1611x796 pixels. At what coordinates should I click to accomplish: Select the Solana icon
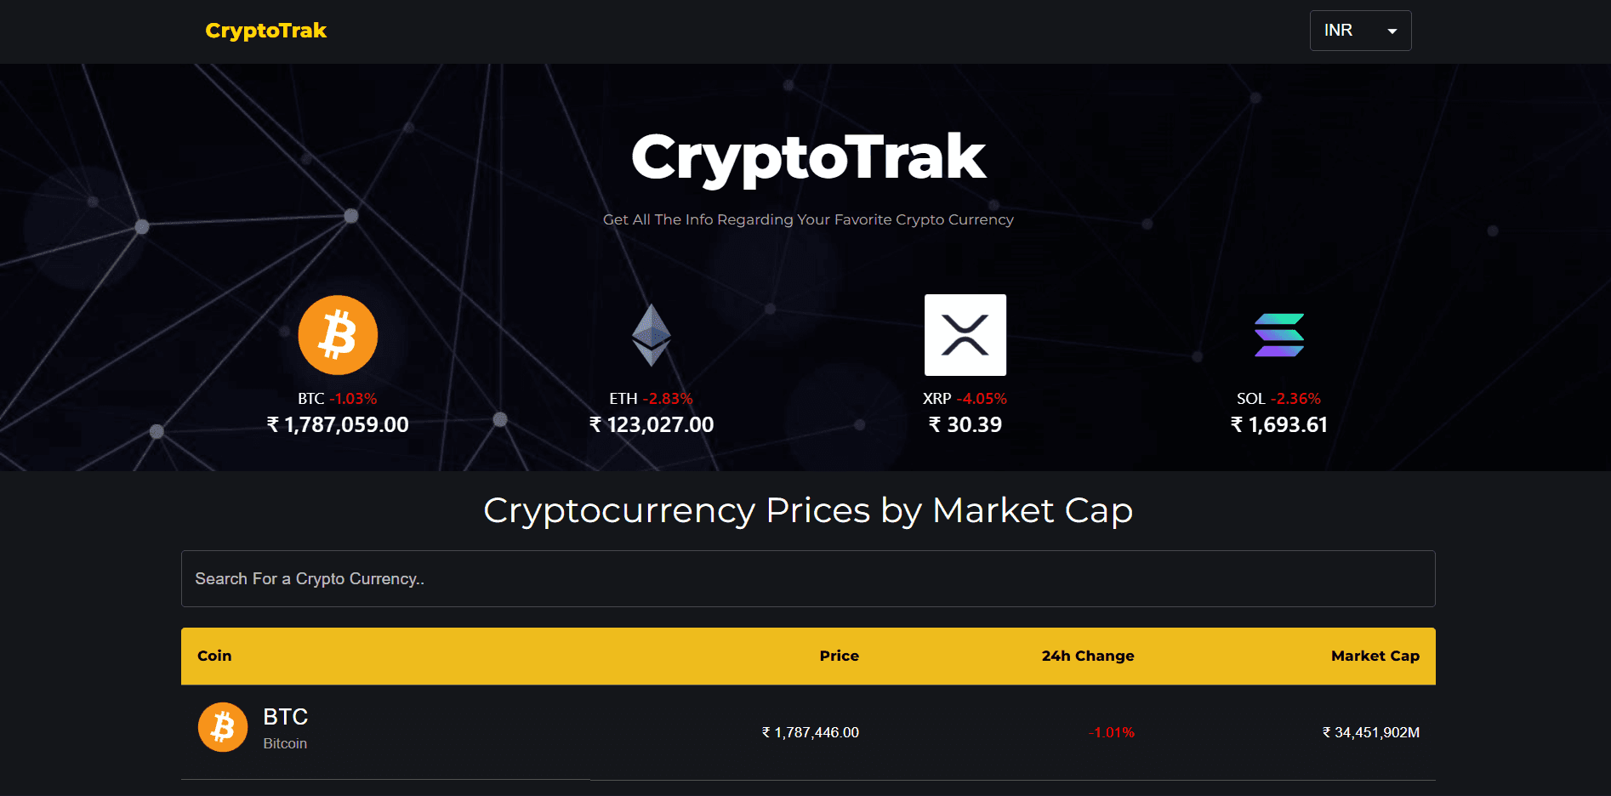[x=1279, y=334]
